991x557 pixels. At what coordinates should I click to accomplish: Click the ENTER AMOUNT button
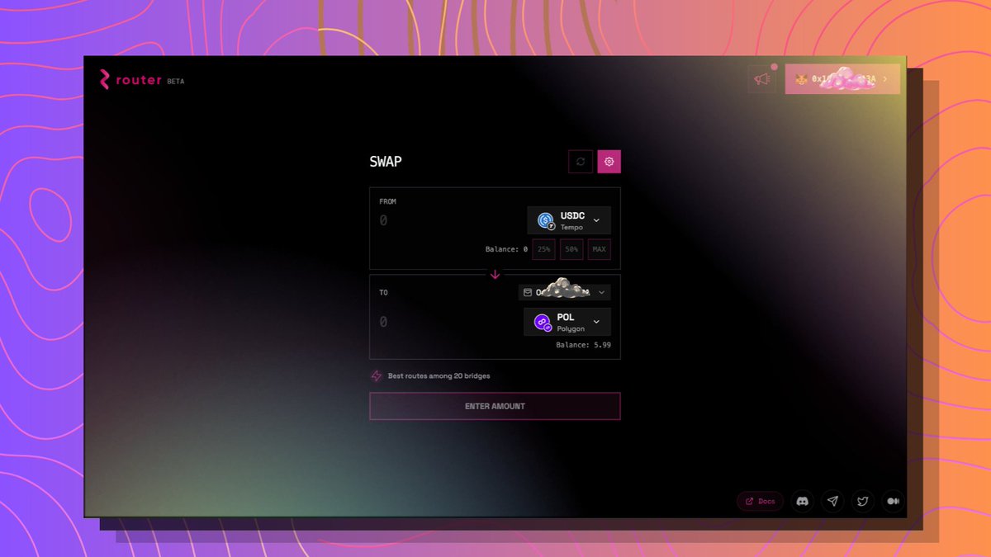[x=495, y=406]
